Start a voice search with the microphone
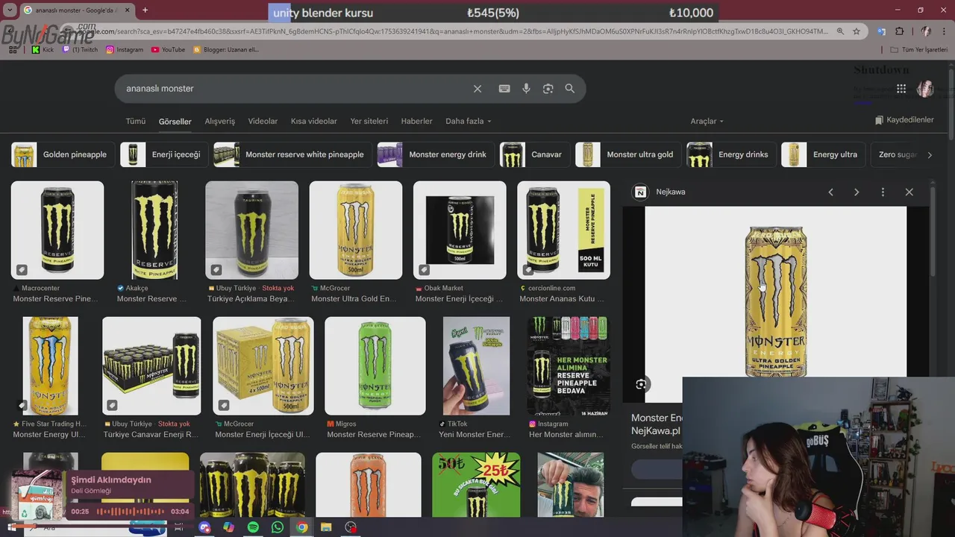Viewport: 955px width, 537px height. pos(526,89)
